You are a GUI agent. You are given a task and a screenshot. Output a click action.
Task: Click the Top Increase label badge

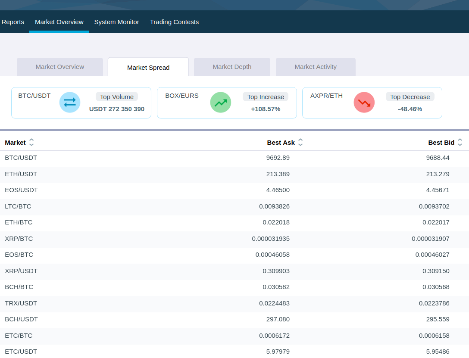(x=266, y=97)
